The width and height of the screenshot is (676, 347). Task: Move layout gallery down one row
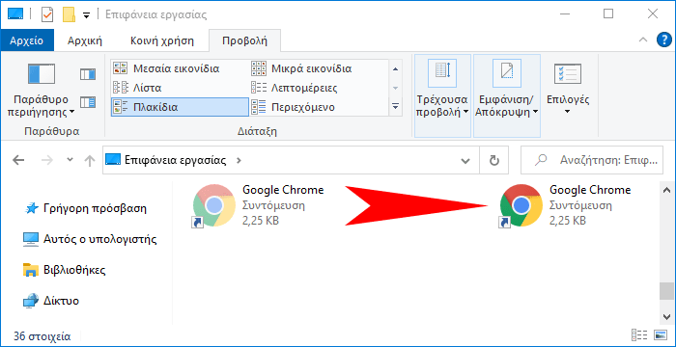(x=395, y=88)
